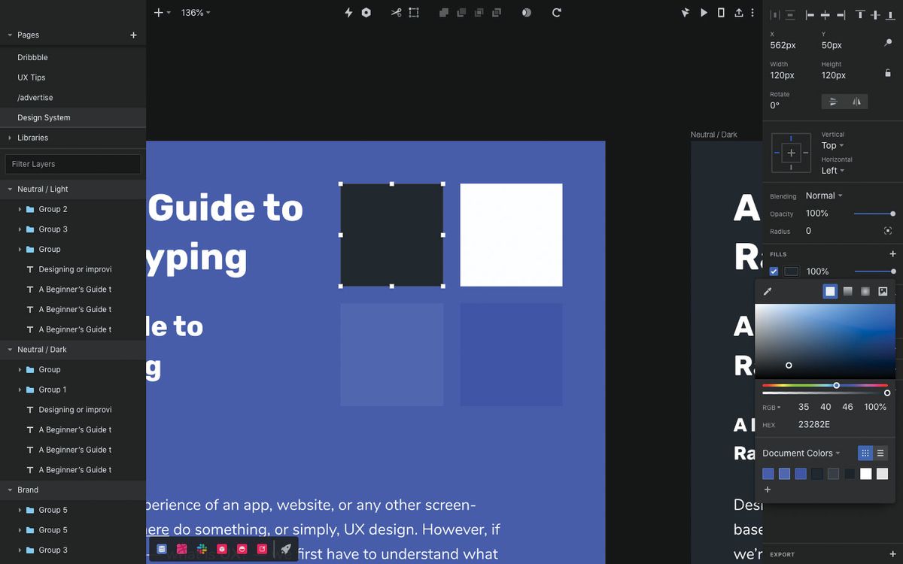This screenshot has width=903, height=564.
Task: Toggle the fill lock next to Height
Action: coord(888,73)
